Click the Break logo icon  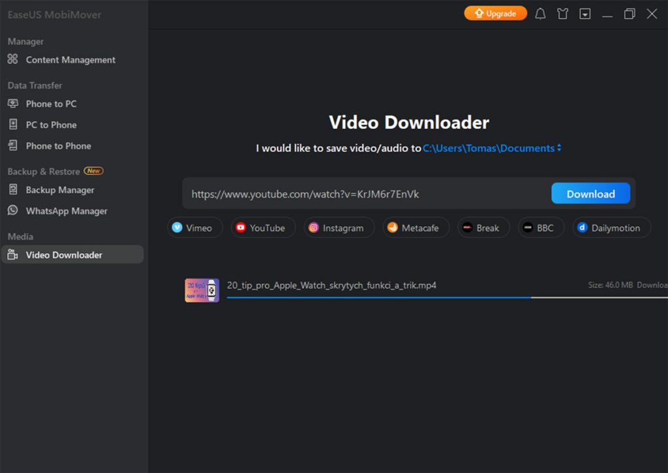point(467,228)
